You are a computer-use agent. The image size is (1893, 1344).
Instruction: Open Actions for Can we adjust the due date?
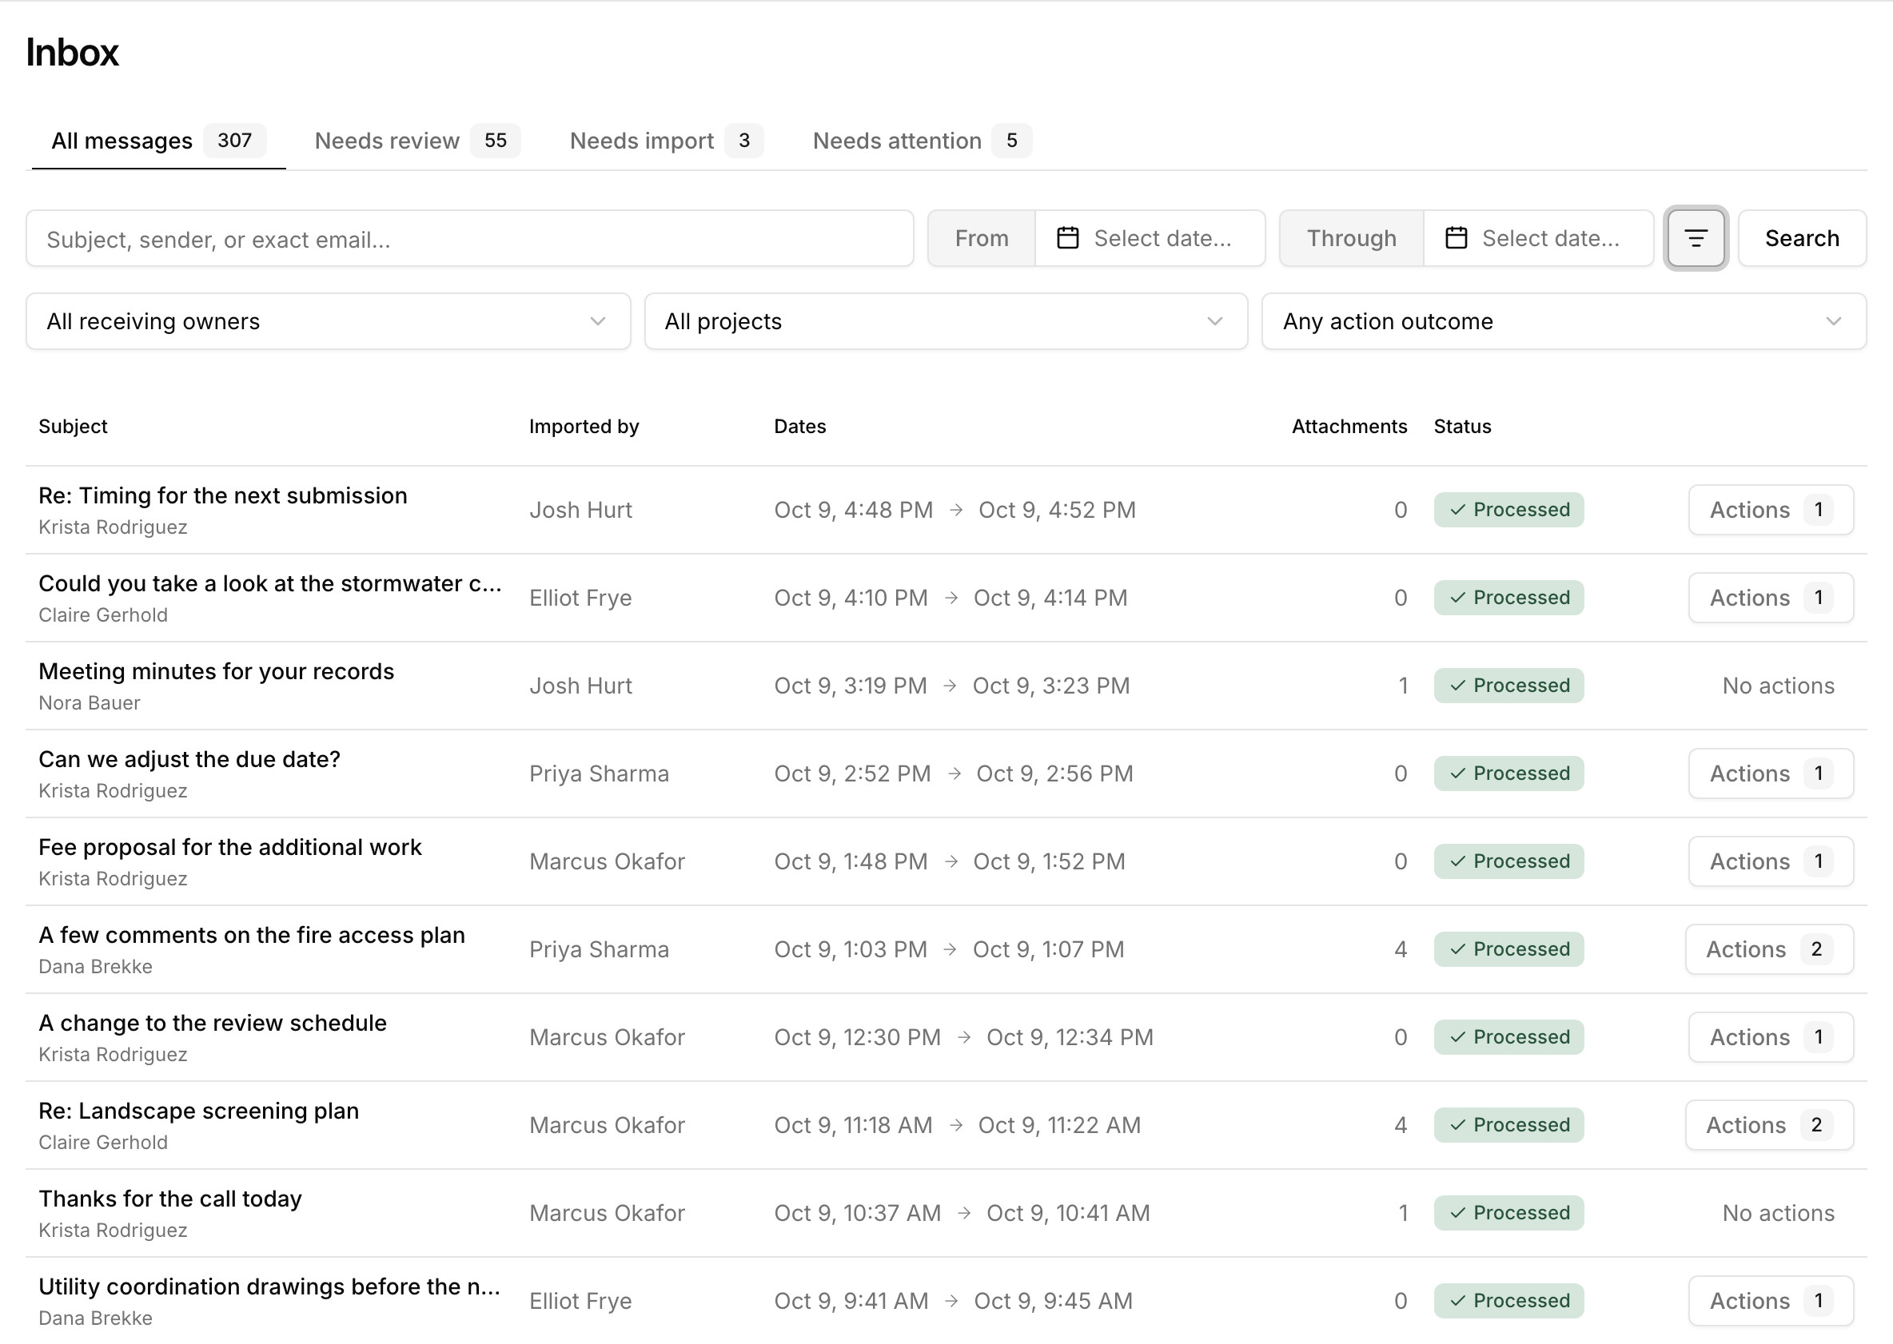pyautogui.click(x=1771, y=773)
